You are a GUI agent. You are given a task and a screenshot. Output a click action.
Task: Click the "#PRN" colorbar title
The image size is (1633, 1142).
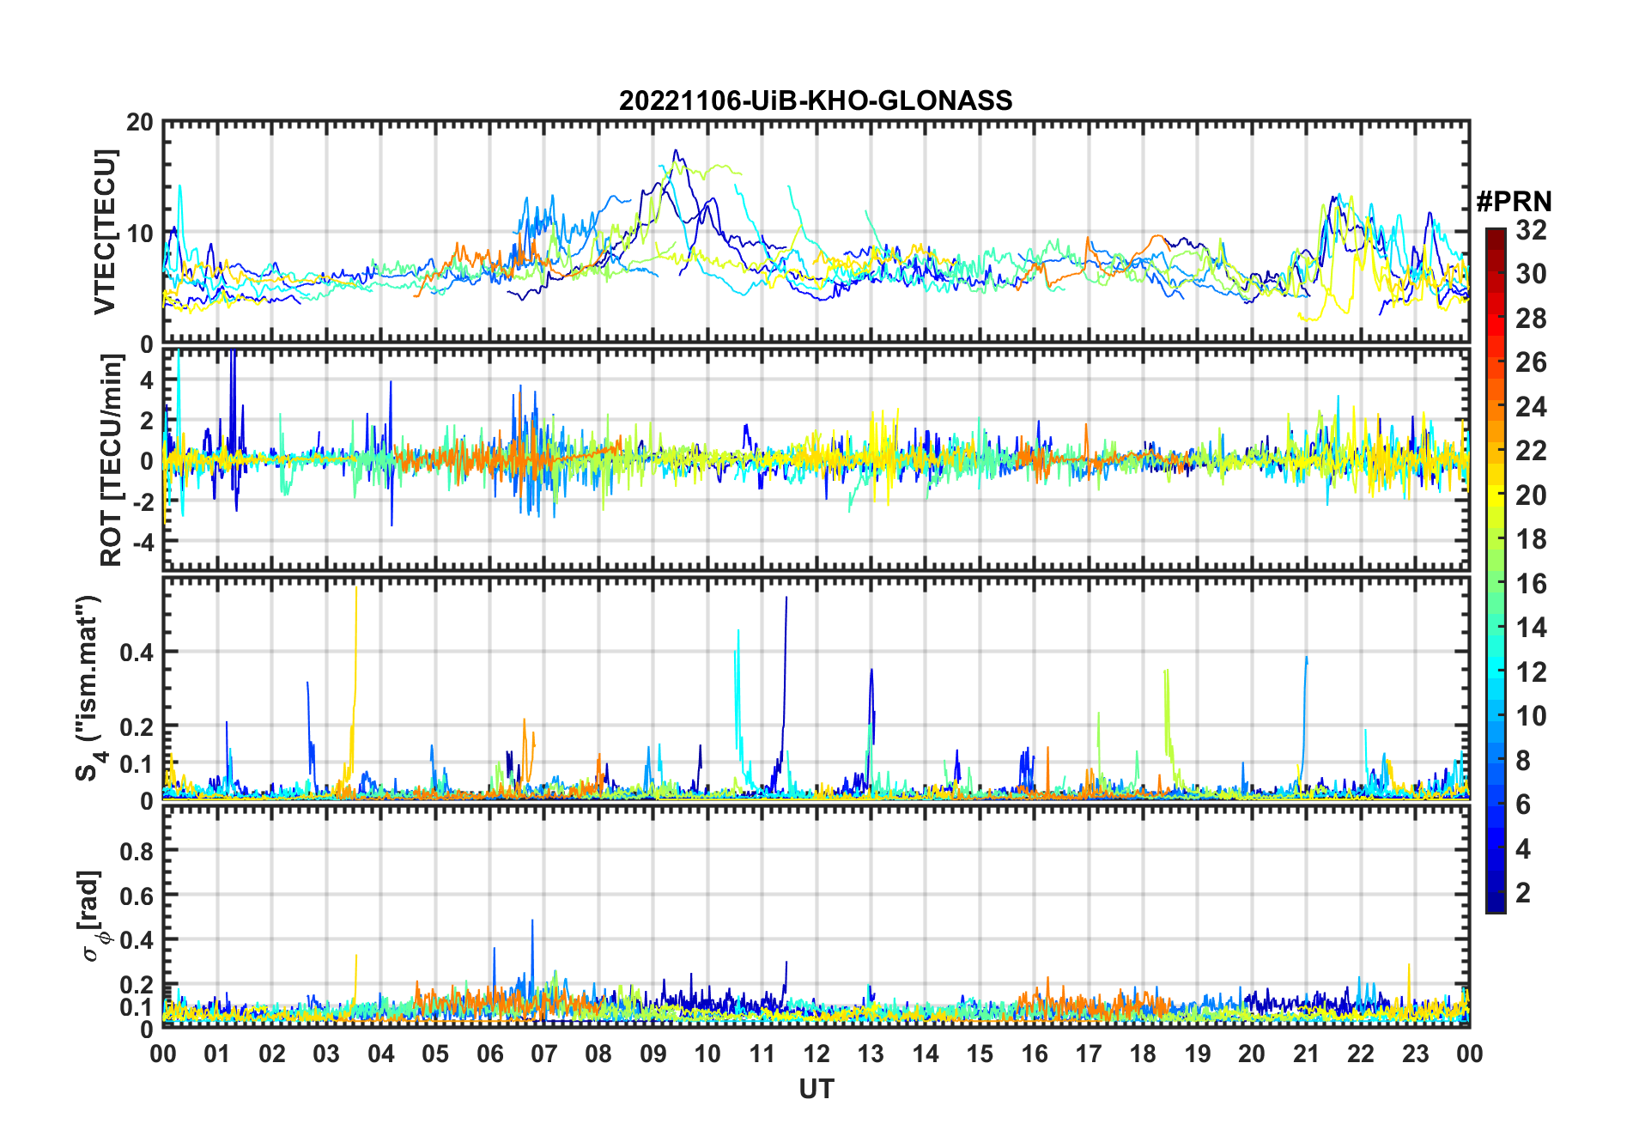point(1514,202)
